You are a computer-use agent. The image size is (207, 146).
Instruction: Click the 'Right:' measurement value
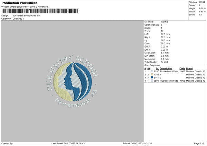pos(165,37)
